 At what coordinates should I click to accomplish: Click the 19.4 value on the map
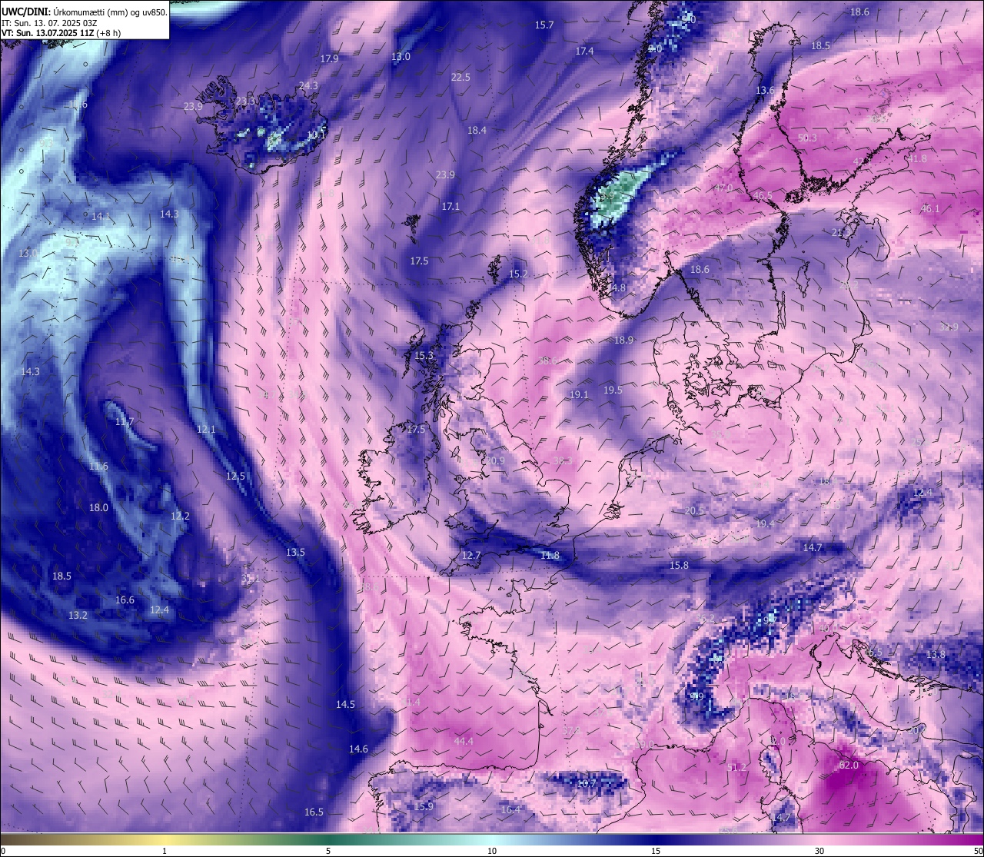click(765, 524)
